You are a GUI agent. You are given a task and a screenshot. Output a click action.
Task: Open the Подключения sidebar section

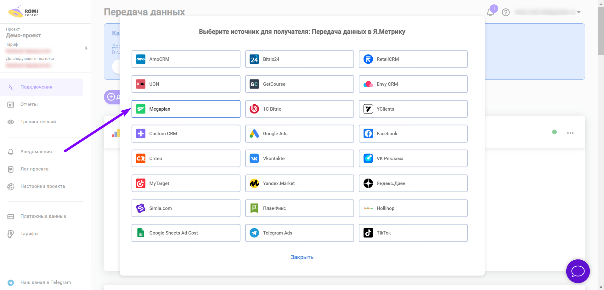(x=42, y=87)
